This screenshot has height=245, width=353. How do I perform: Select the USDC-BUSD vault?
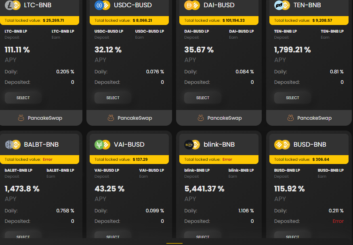pos(113,98)
